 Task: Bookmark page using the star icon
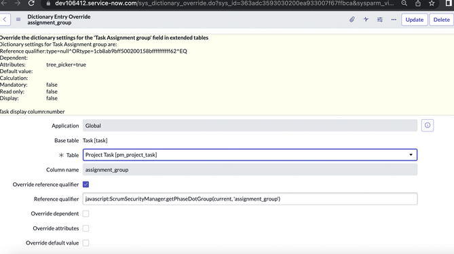click(x=432, y=3)
